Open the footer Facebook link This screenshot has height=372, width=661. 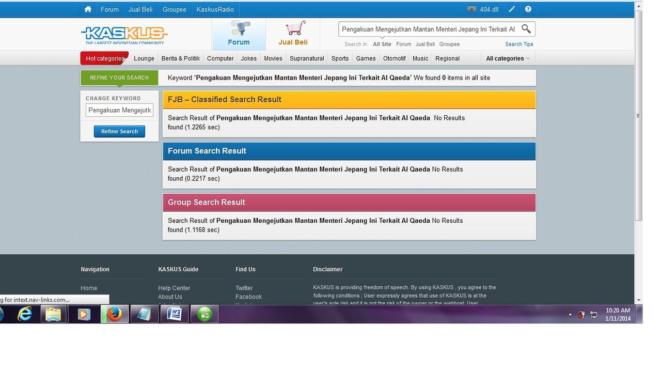[x=248, y=297]
